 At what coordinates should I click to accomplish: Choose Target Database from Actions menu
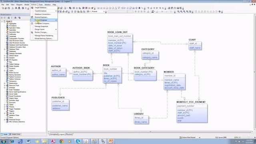coord(44,8)
